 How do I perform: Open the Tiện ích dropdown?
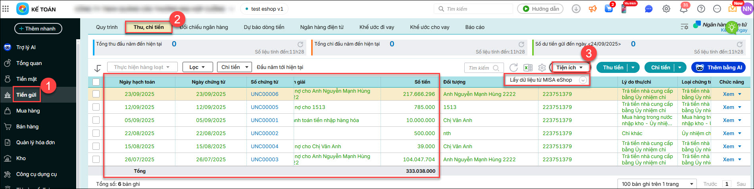(x=569, y=68)
